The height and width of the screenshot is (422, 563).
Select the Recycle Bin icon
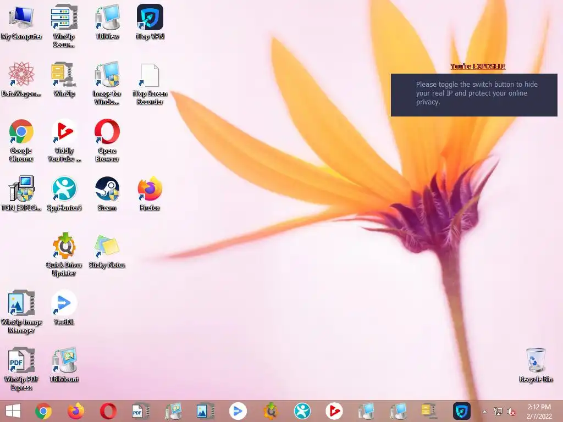[536, 365]
